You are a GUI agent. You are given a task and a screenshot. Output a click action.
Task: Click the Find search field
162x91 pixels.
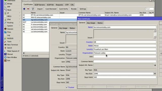tap(149, 9)
